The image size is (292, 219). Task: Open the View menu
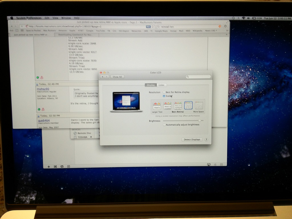click(x=55, y=18)
